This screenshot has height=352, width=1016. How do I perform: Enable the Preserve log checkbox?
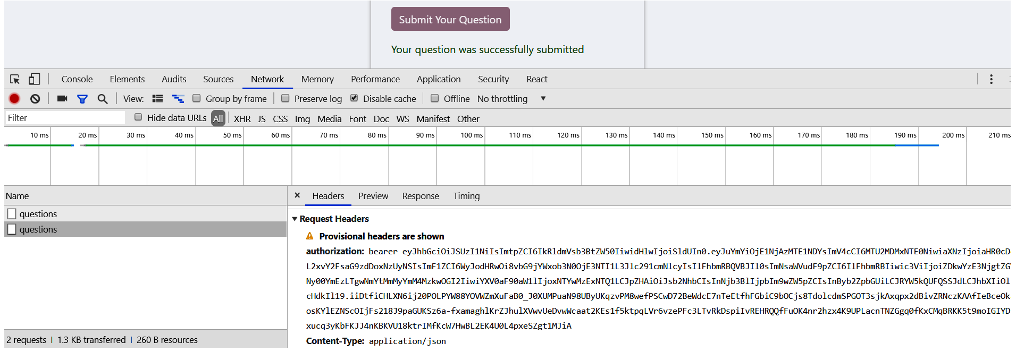click(x=286, y=98)
